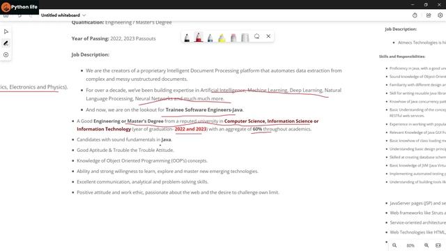Click the Untitled whiteboard title

tap(61, 15)
